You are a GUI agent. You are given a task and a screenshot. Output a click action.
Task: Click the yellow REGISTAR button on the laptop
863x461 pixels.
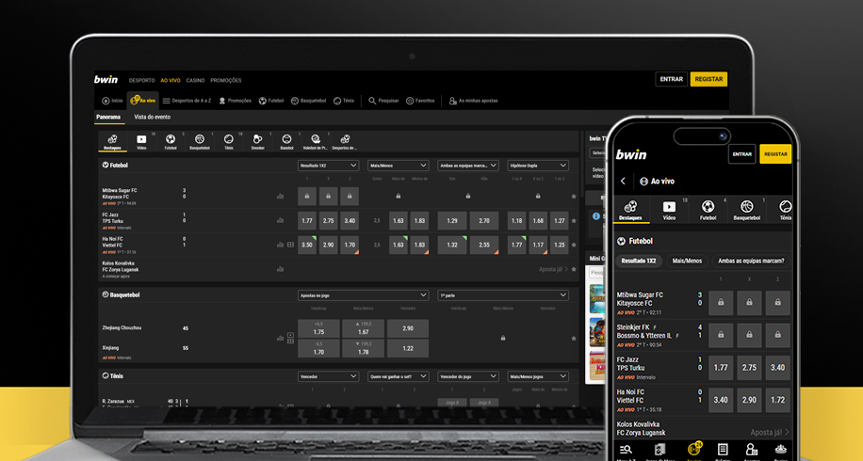[x=708, y=80]
